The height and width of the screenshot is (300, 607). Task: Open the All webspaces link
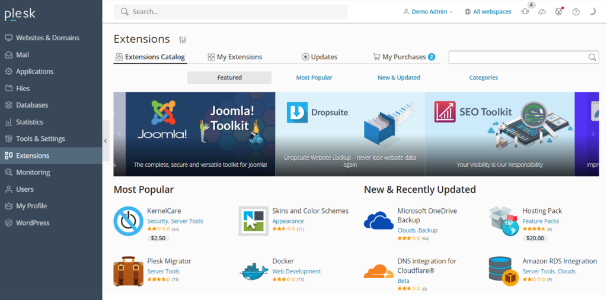(x=488, y=12)
